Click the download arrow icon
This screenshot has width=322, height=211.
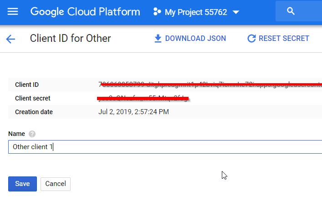point(158,38)
